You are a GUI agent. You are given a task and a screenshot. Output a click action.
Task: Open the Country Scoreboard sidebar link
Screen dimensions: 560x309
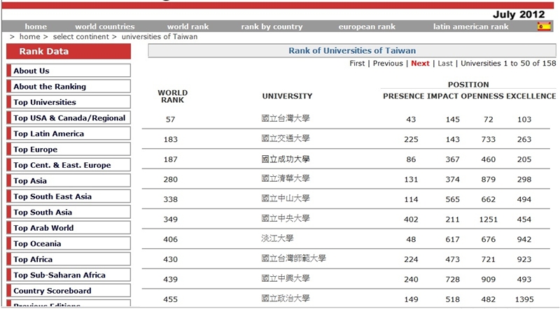pyautogui.click(x=52, y=291)
